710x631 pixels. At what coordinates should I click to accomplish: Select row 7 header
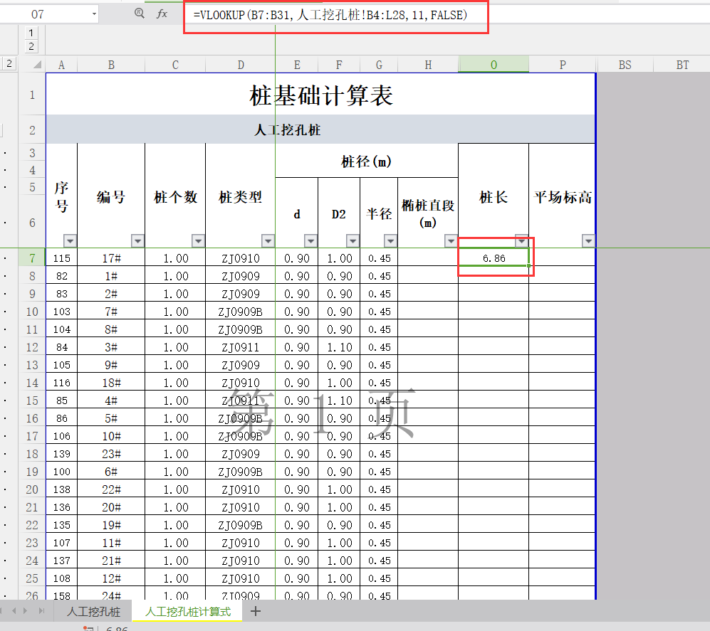point(32,258)
